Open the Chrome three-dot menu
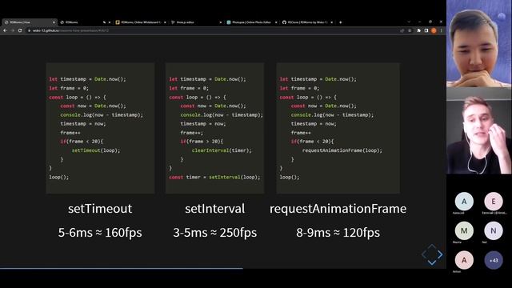 [441, 30]
